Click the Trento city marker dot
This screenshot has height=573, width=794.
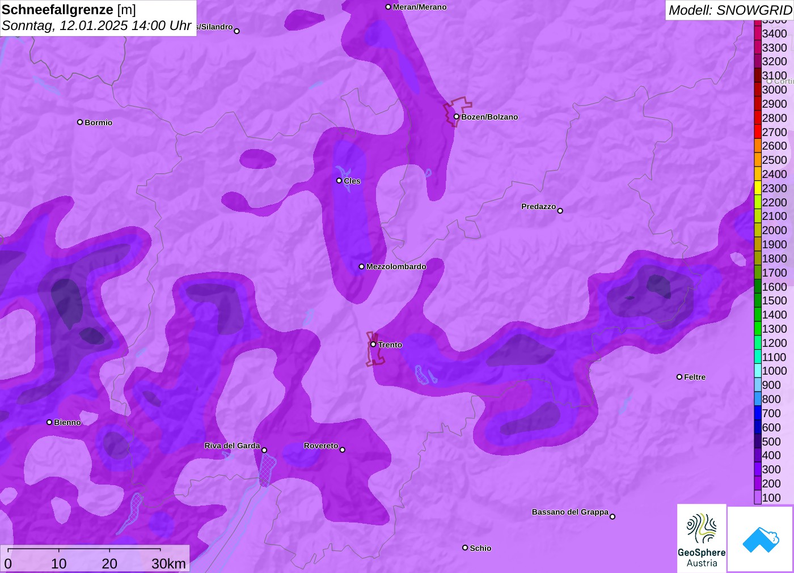373,345
